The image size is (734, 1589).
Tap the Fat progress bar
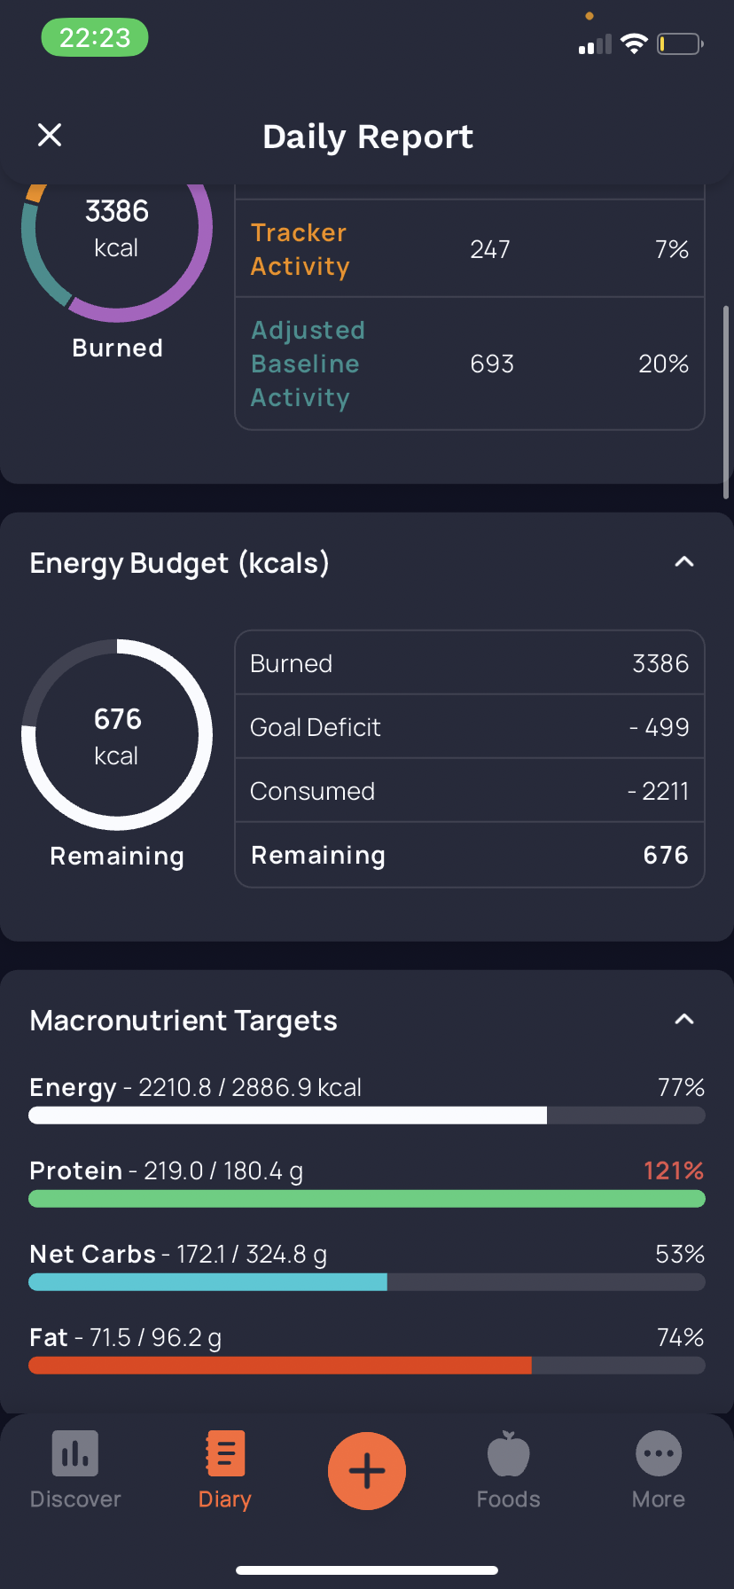367,1366
